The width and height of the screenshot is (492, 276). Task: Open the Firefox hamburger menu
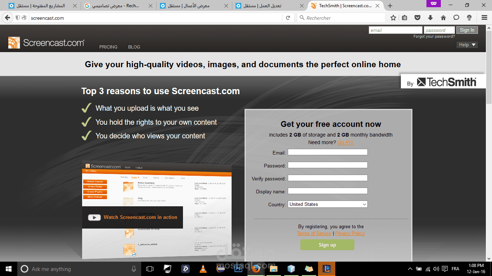484,18
